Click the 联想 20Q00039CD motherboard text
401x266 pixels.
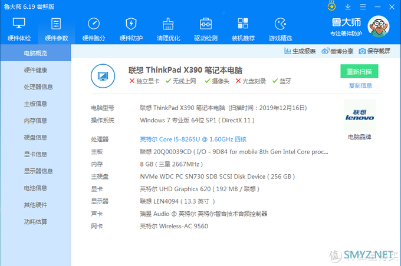click(x=234, y=152)
